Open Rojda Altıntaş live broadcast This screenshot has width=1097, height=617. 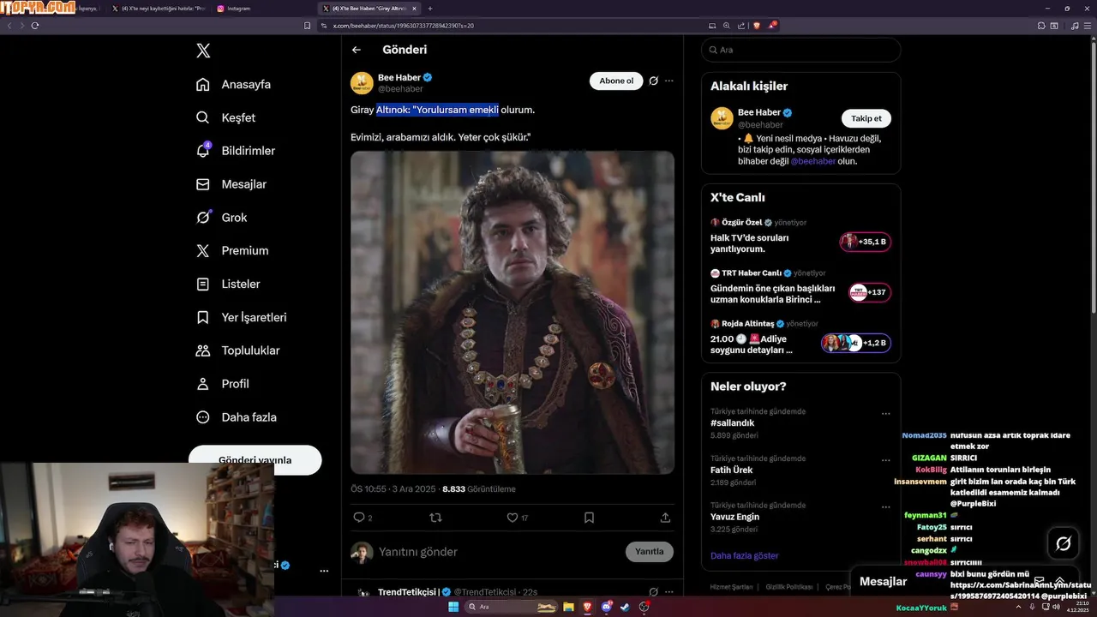click(x=800, y=337)
